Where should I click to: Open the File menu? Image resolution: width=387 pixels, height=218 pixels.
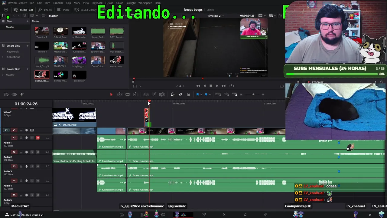pyautogui.click(x=32, y=3)
